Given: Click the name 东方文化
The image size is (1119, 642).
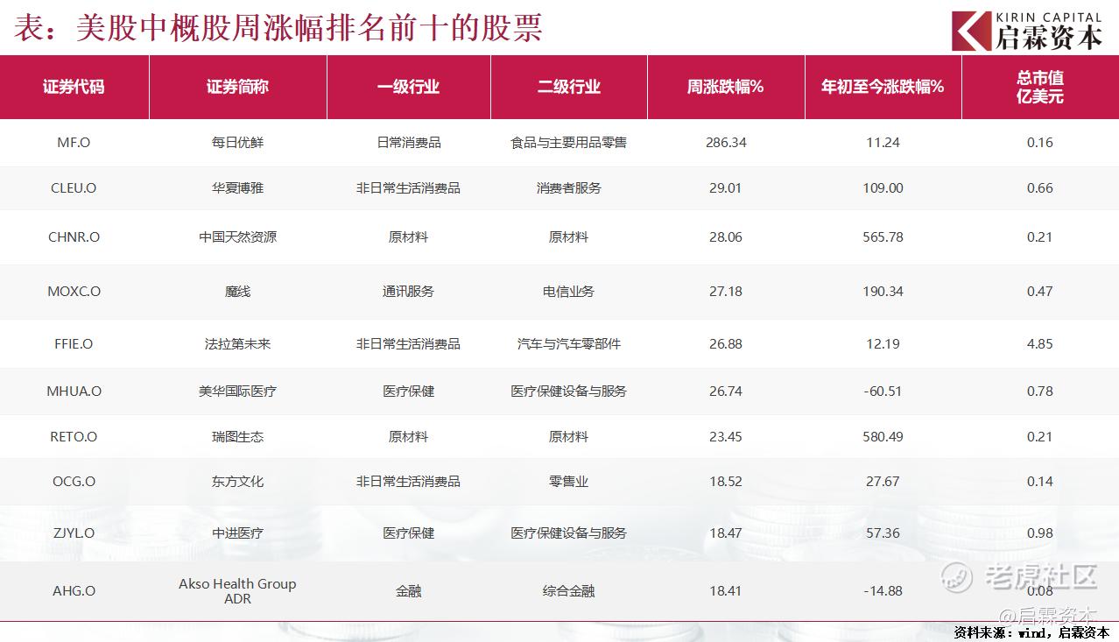Looking at the screenshot, I should click(237, 481).
